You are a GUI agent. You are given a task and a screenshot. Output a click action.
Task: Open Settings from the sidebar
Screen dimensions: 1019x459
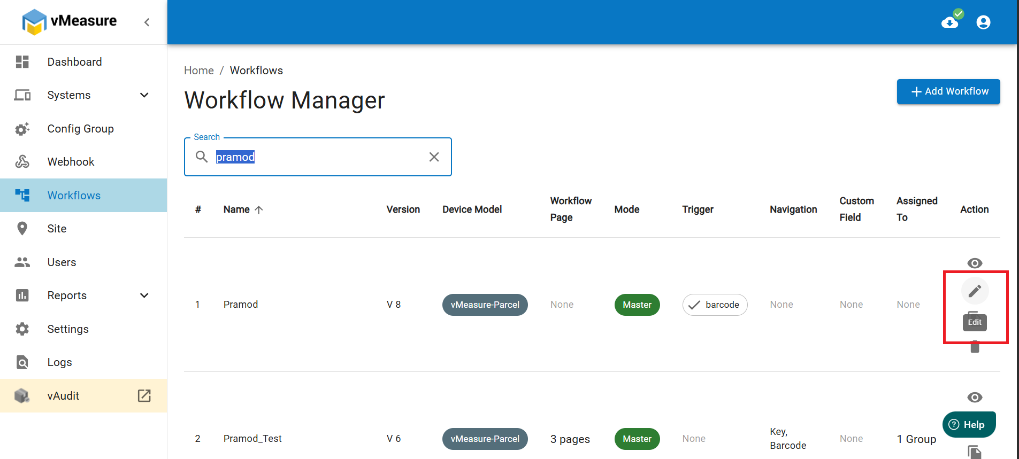click(x=83, y=329)
